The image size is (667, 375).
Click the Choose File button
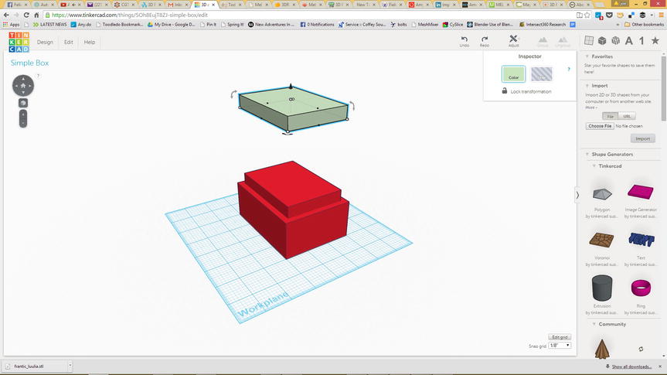pos(600,126)
